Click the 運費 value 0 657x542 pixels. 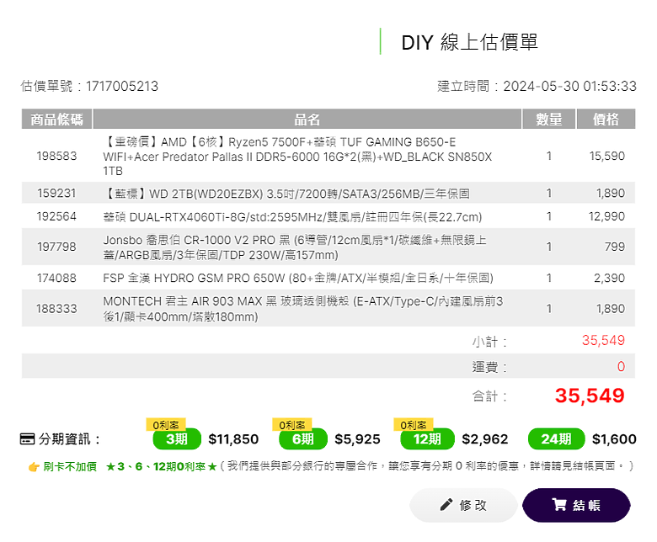pos(621,367)
